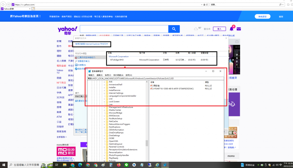Click 關閉 on the blue Yahoo banner
This screenshot has height=168, width=293.
click(x=281, y=17)
